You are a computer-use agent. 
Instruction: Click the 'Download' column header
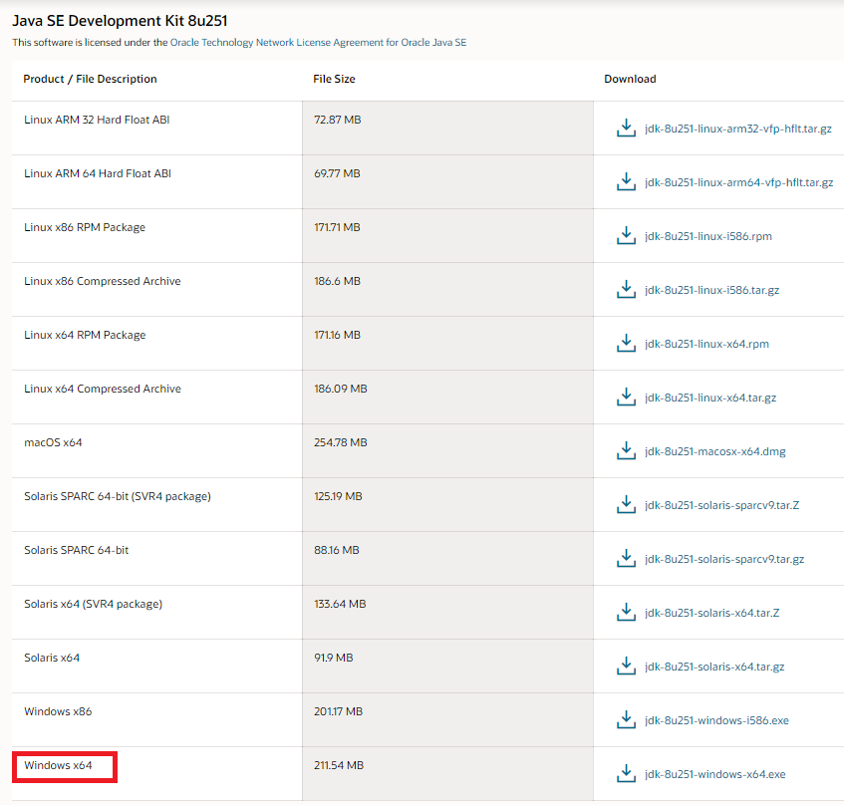(630, 79)
